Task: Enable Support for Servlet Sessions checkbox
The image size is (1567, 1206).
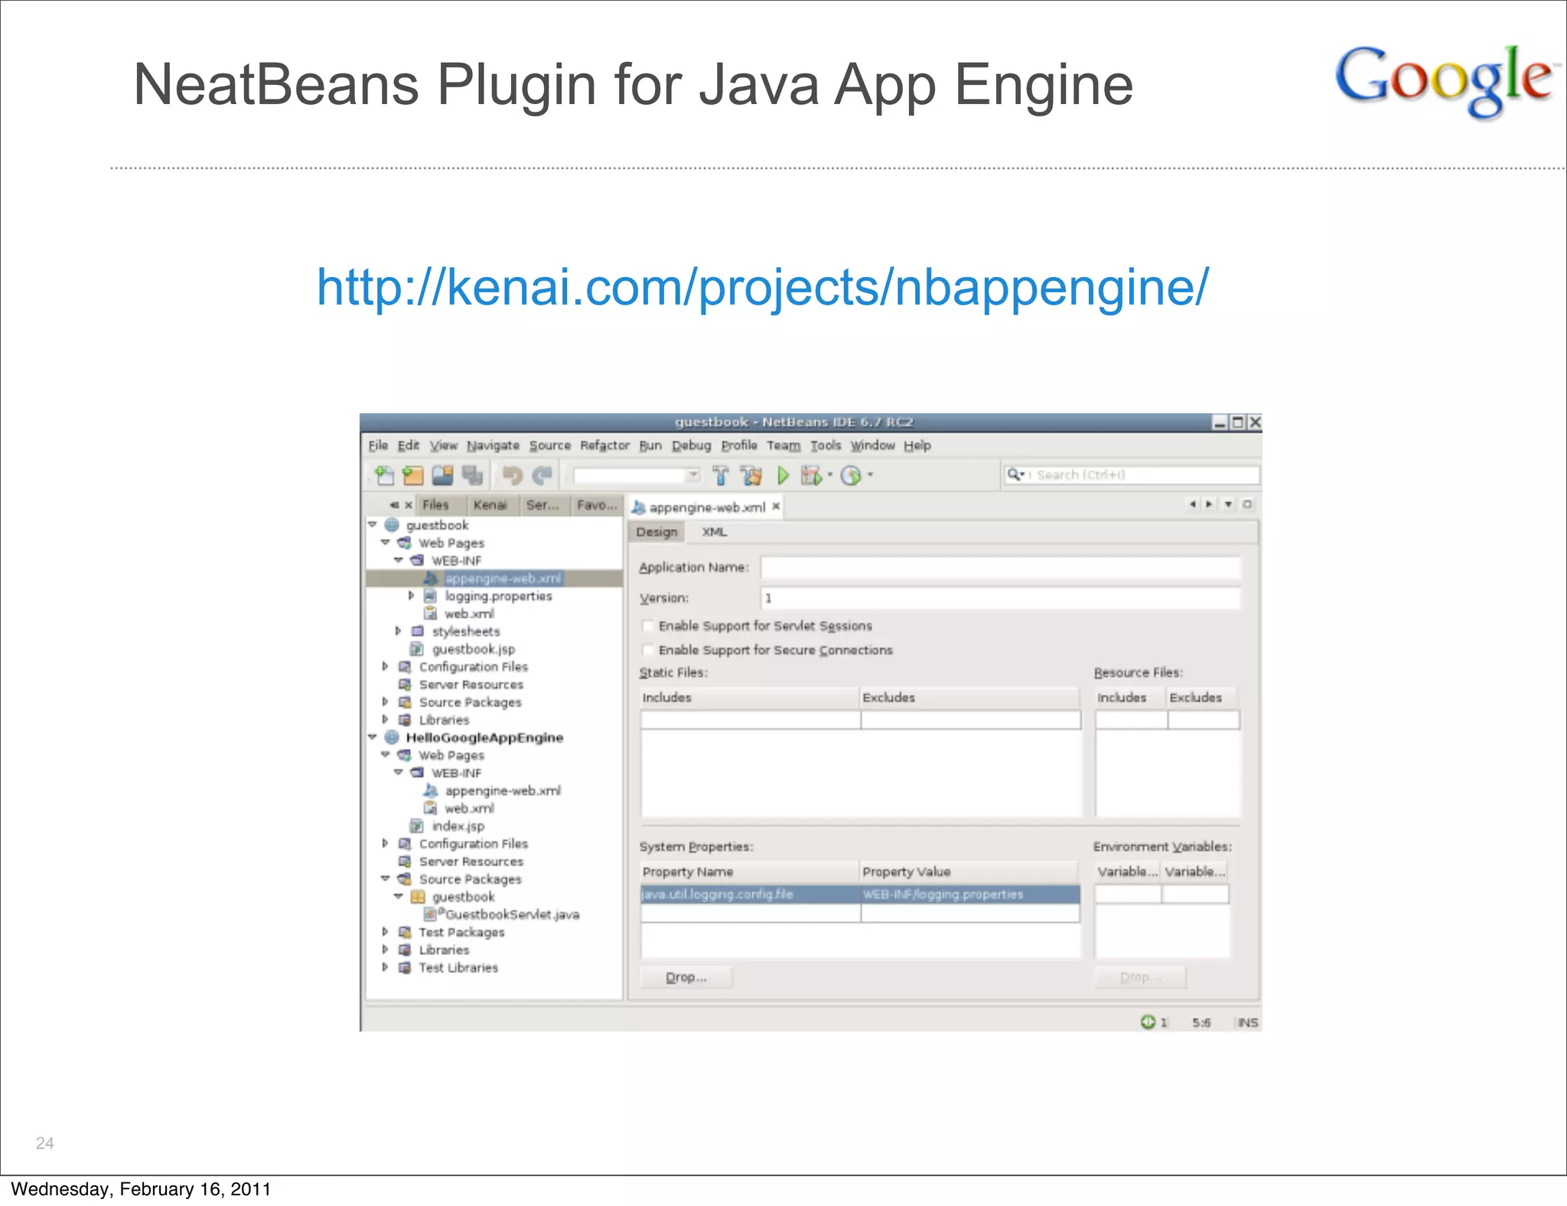Action: coord(649,626)
